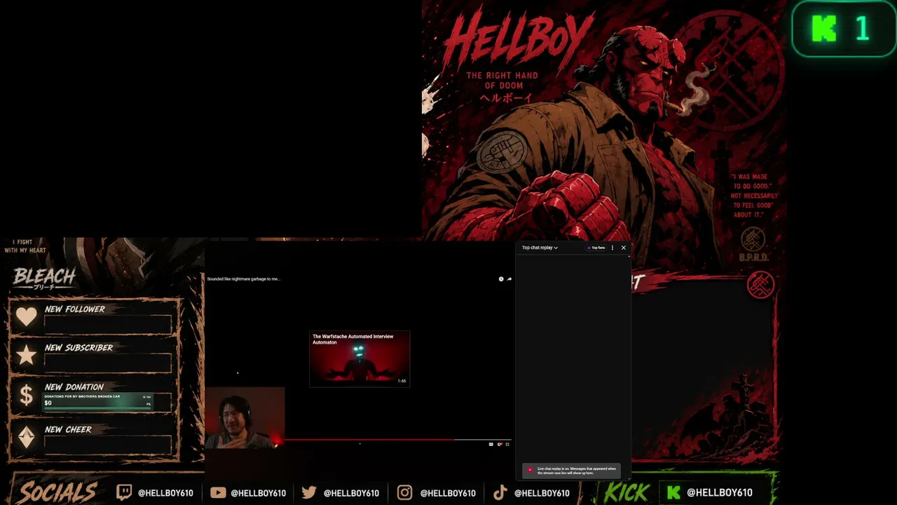
Task: Open the video player settings gear
Action: 499,444
